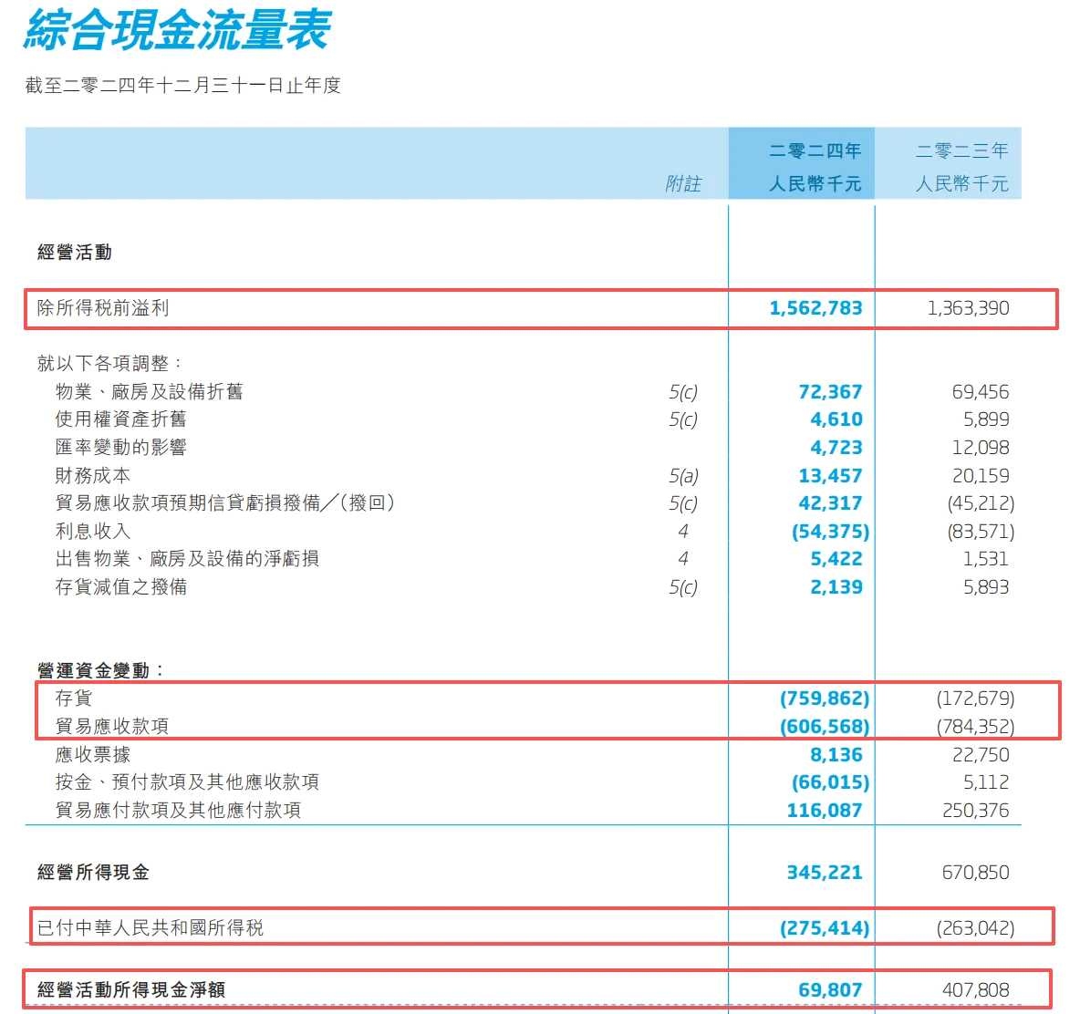Select the value 13,457
The image size is (1080, 1014).
click(830, 476)
